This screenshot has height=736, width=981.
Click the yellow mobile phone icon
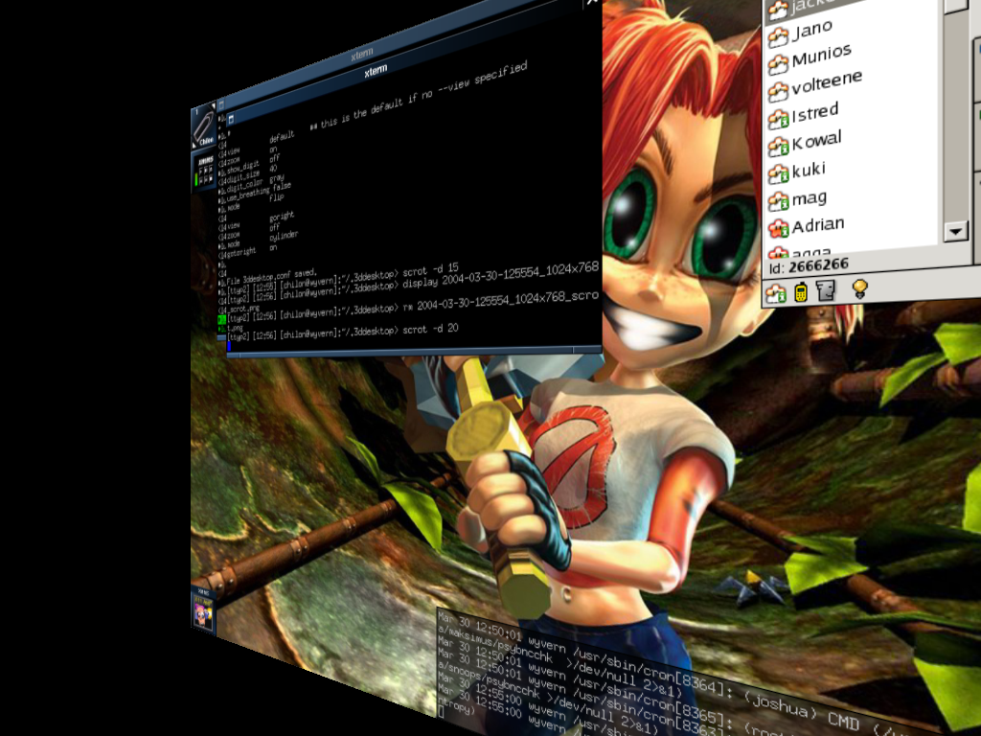(x=801, y=292)
